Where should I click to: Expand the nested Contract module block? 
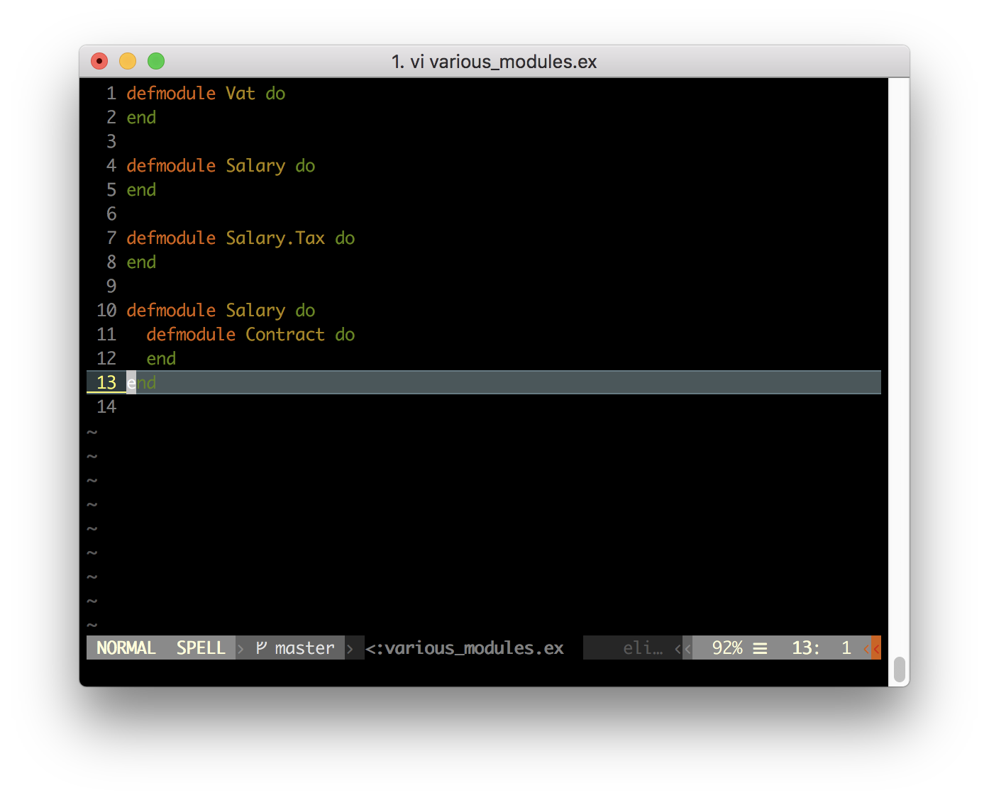251,334
